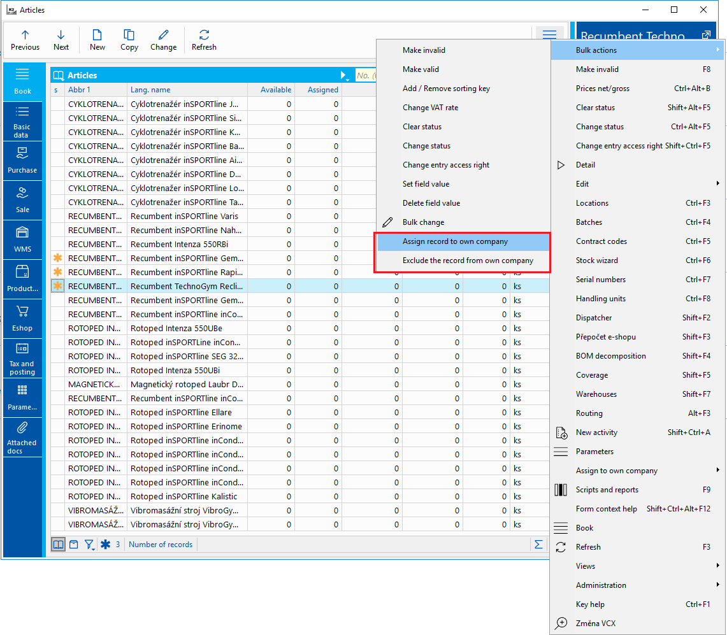Click the book view icon in the status bar

point(59,544)
